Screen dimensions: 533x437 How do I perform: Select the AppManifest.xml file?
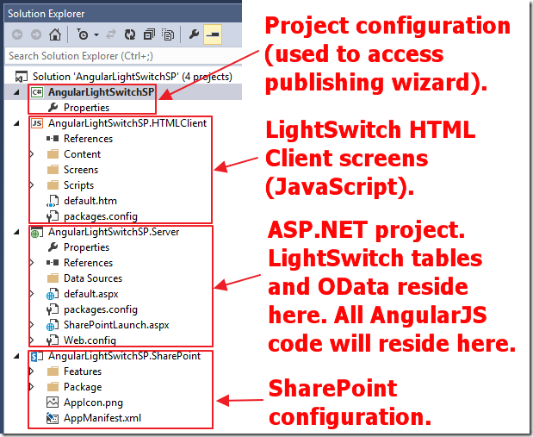click(102, 418)
